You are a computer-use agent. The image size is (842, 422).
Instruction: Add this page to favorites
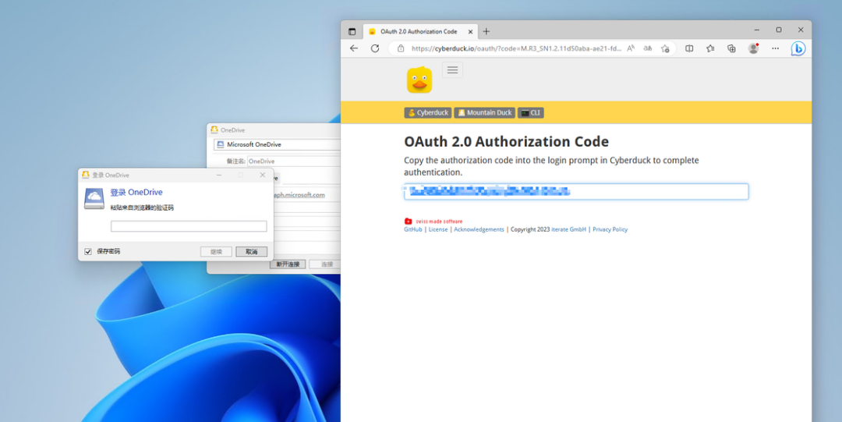point(665,48)
